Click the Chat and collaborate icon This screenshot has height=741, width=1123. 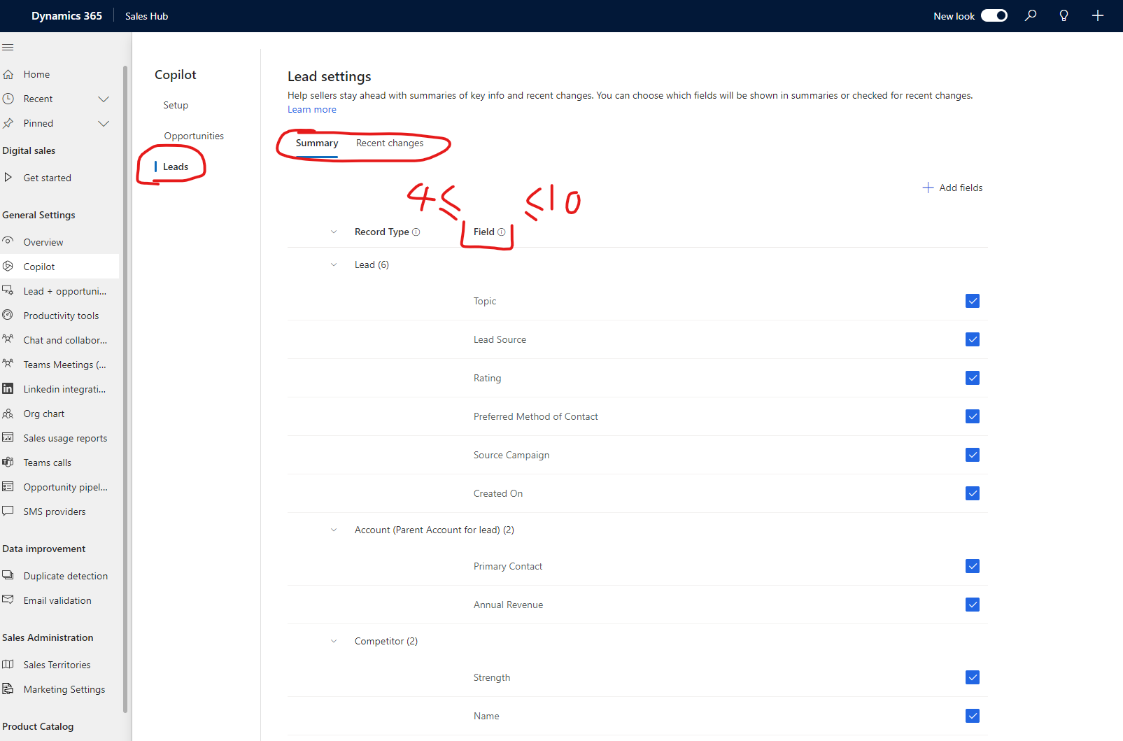click(x=8, y=339)
